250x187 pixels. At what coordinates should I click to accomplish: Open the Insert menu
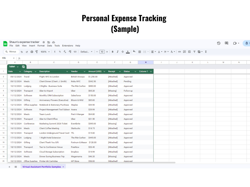[32, 46]
